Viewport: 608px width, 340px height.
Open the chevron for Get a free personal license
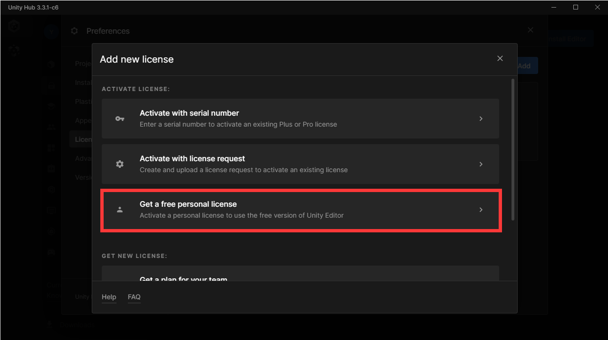pyautogui.click(x=481, y=210)
